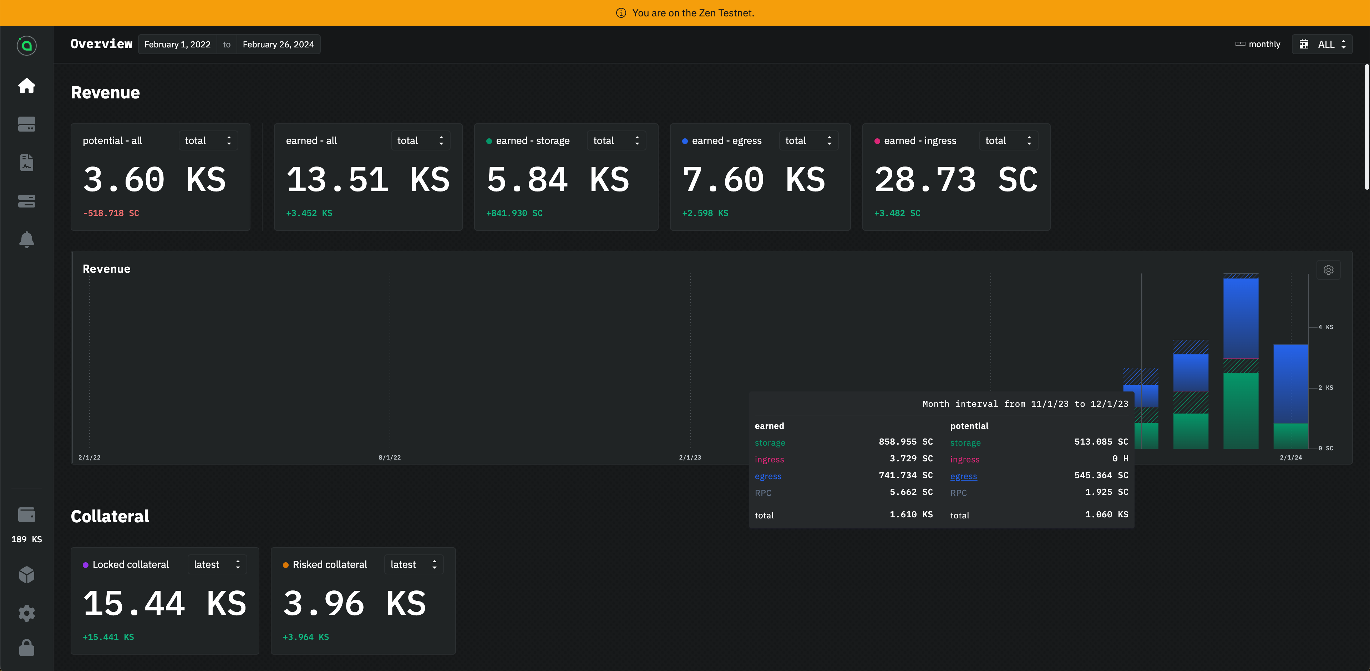
Task: Click the 1.610 KS earned total
Action: [912, 515]
